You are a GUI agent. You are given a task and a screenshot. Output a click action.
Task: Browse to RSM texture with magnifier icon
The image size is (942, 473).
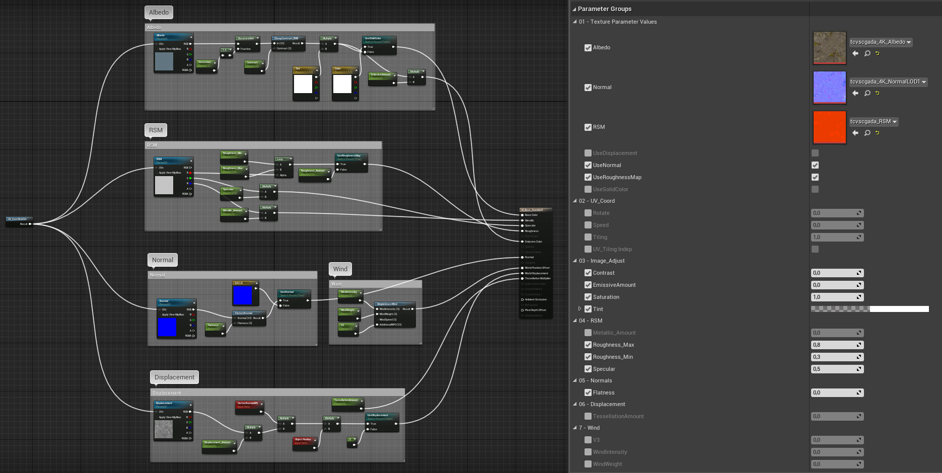tap(867, 133)
